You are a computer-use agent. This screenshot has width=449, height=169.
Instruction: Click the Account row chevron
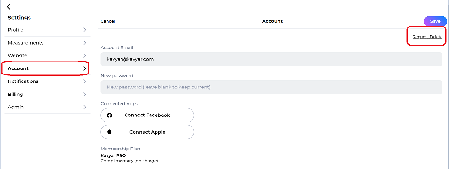point(85,68)
